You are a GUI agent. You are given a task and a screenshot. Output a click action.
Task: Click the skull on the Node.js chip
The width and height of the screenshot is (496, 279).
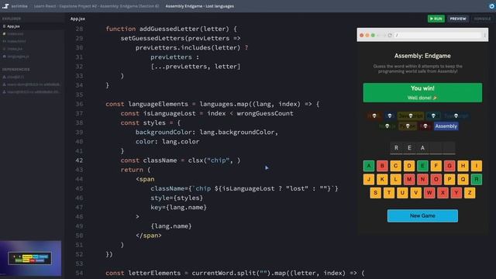click(387, 126)
